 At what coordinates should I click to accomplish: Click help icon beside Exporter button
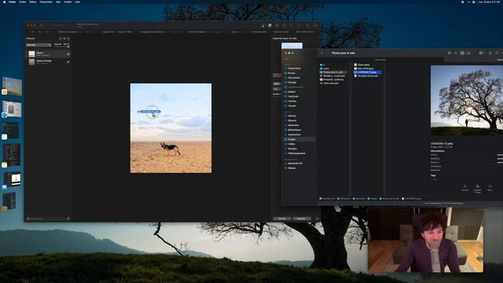[318, 219]
